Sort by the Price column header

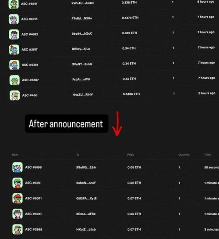tap(131, 155)
